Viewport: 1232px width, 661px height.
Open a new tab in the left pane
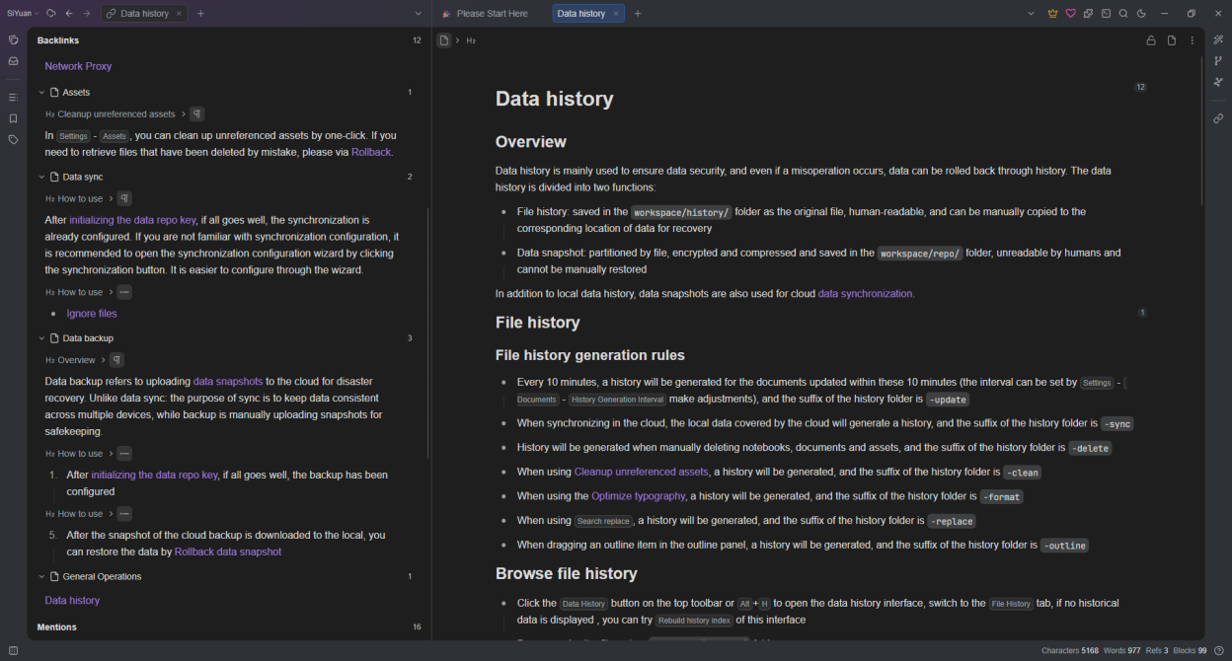point(200,14)
